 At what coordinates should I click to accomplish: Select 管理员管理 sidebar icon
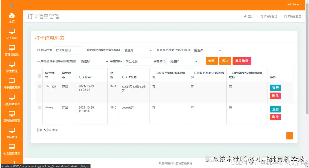12,49
